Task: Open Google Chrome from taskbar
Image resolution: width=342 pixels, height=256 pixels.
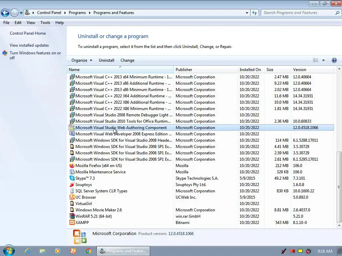Action: [88, 251]
